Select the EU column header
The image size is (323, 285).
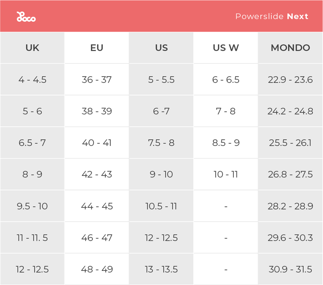[x=96, y=48]
